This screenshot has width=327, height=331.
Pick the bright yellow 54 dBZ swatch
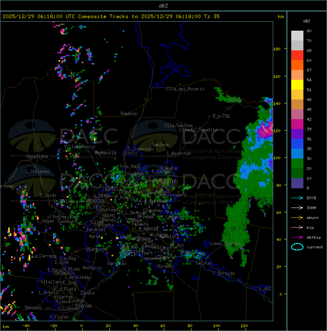point(297,85)
